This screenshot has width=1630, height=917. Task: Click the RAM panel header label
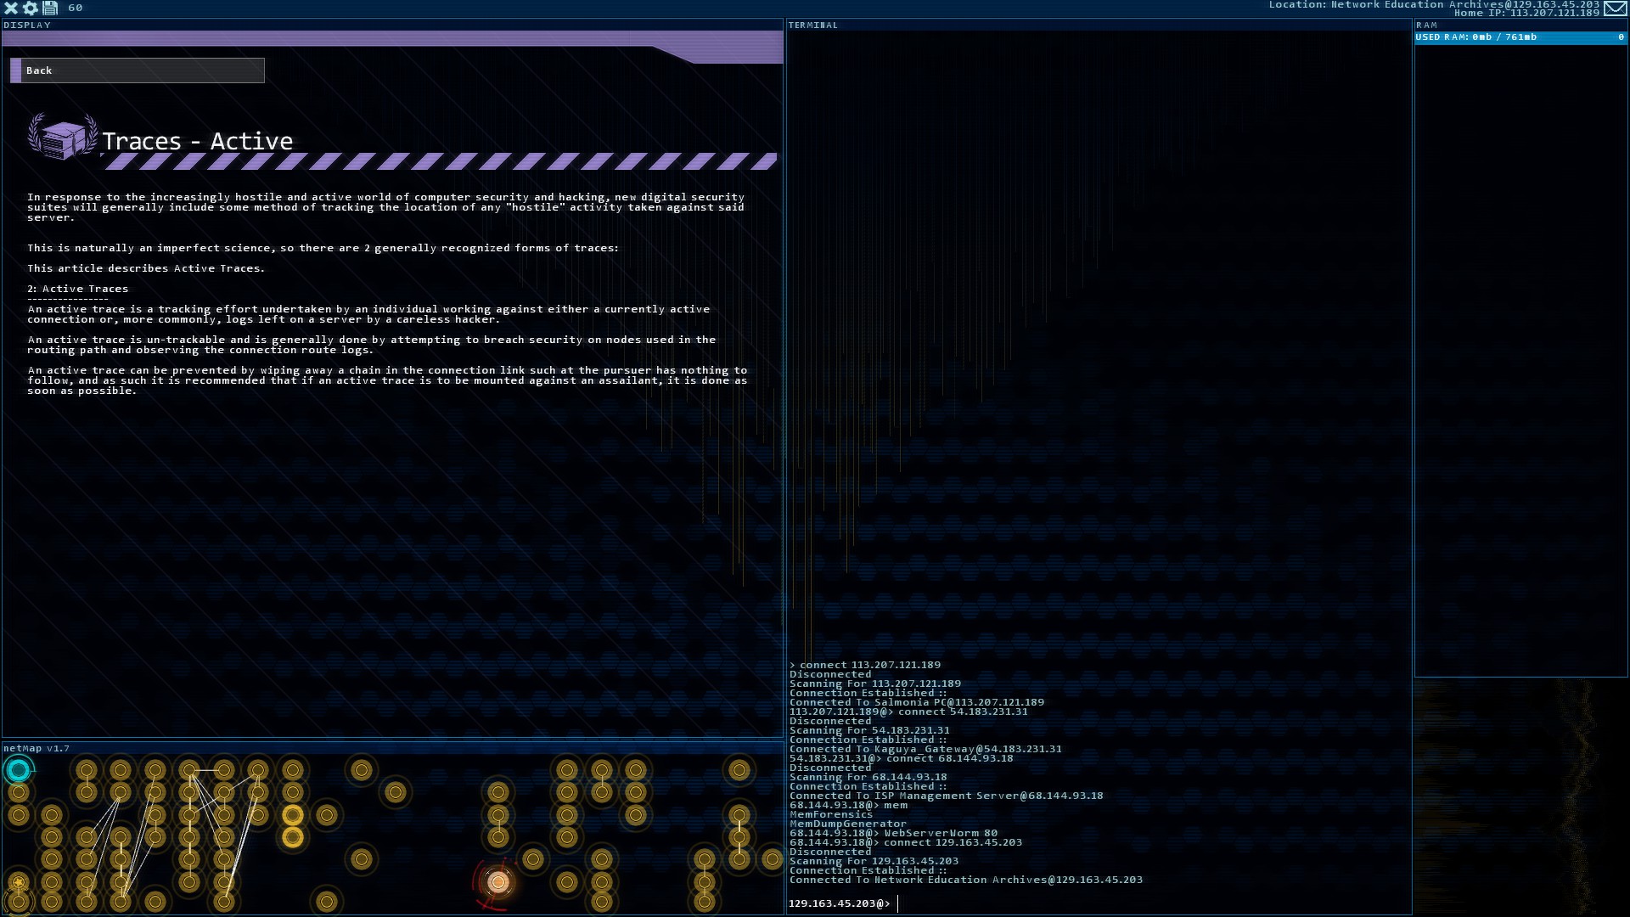1426,25
